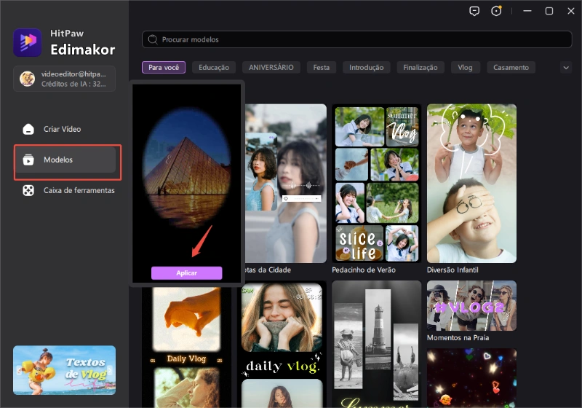
Task: Click the Modelos sidebar icon
Action: click(x=28, y=160)
